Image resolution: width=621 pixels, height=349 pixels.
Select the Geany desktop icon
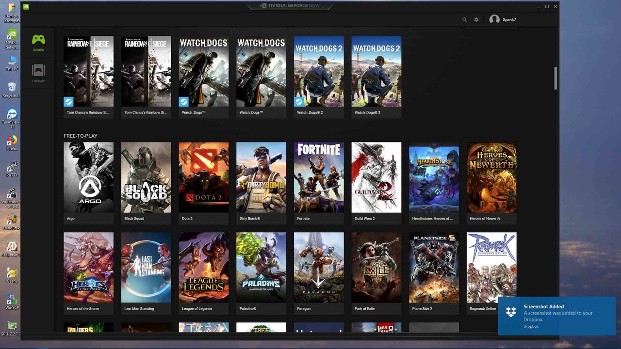(x=12, y=275)
